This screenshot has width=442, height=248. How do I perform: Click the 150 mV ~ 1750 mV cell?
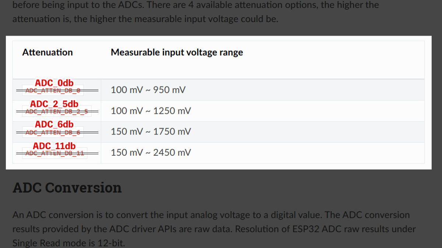[x=151, y=132]
